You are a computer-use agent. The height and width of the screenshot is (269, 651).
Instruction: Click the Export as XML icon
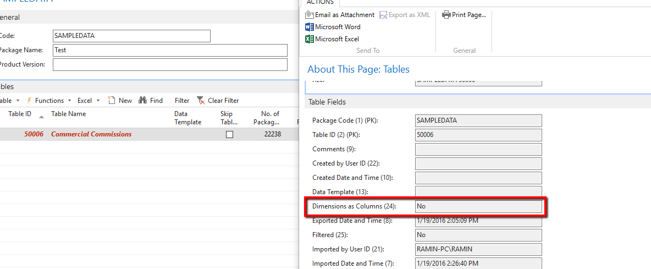point(383,15)
